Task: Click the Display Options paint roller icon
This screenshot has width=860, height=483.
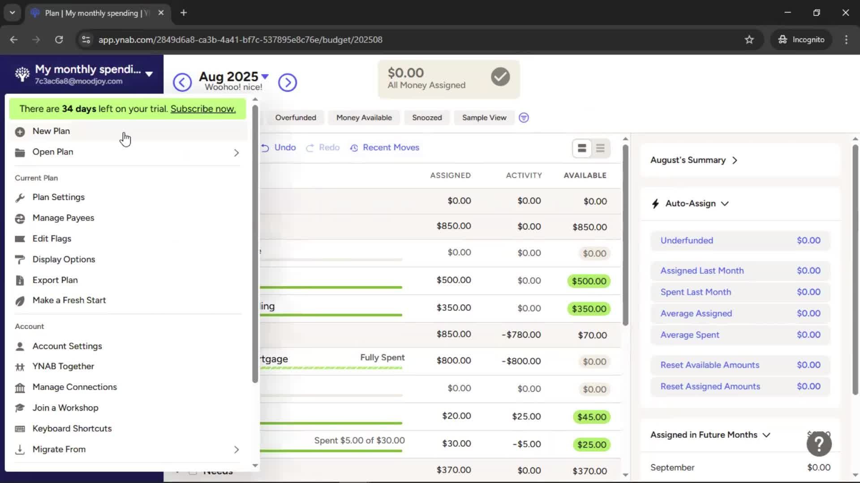Action: click(x=20, y=259)
